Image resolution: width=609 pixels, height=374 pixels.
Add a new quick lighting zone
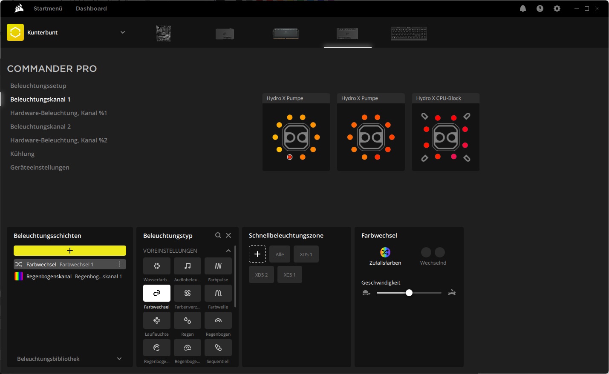click(x=257, y=254)
